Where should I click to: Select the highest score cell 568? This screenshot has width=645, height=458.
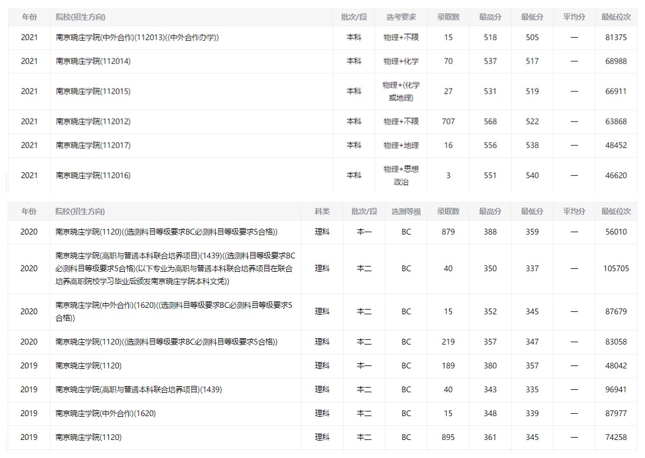[x=490, y=122]
